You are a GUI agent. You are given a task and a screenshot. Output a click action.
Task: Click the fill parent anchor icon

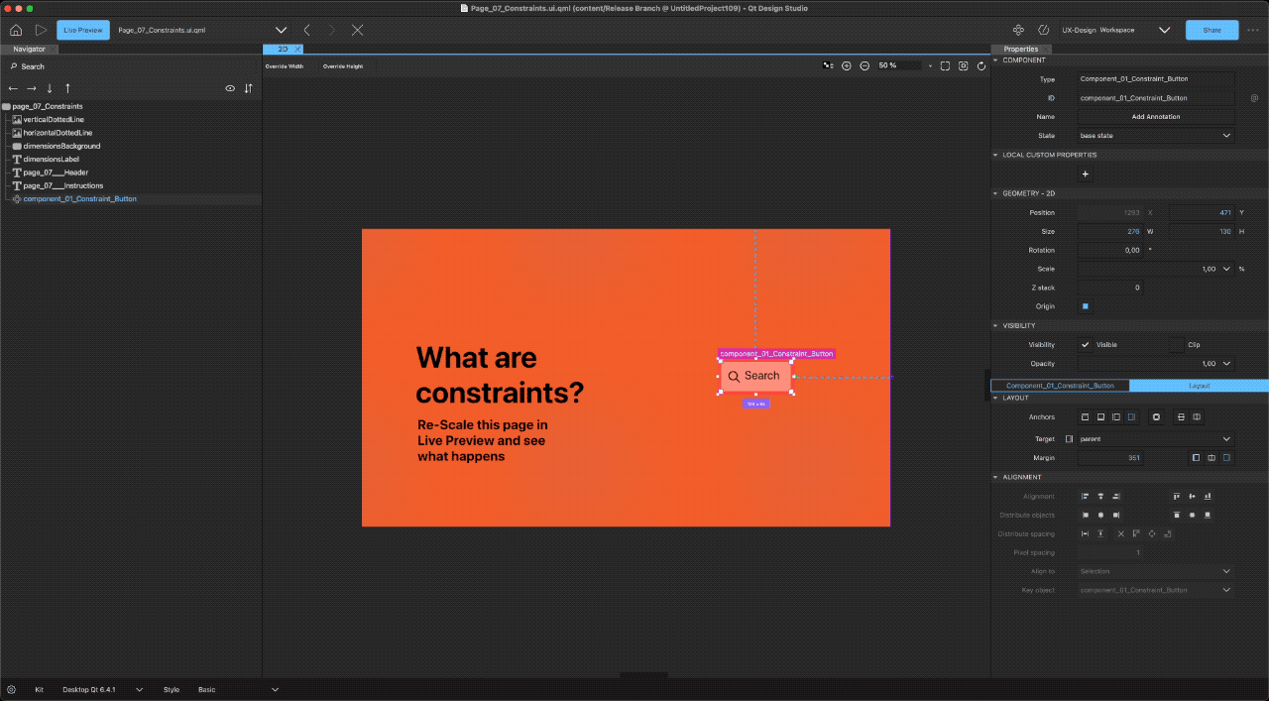point(1156,417)
